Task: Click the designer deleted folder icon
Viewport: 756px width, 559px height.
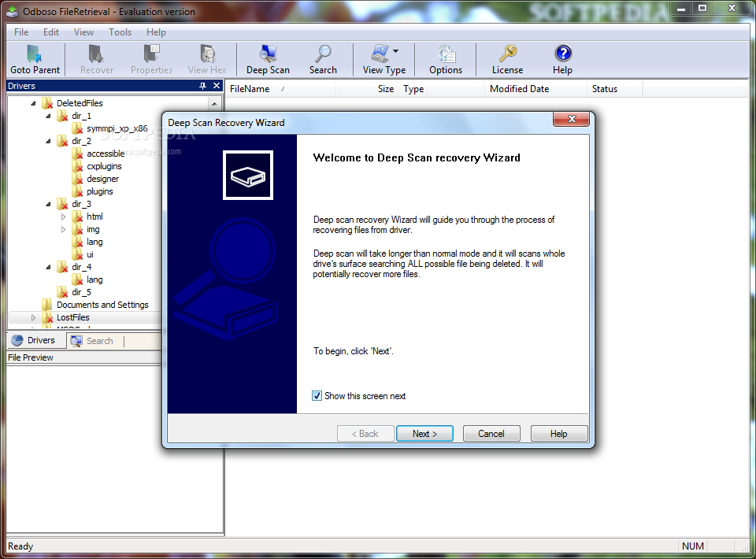Action: point(77,179)
